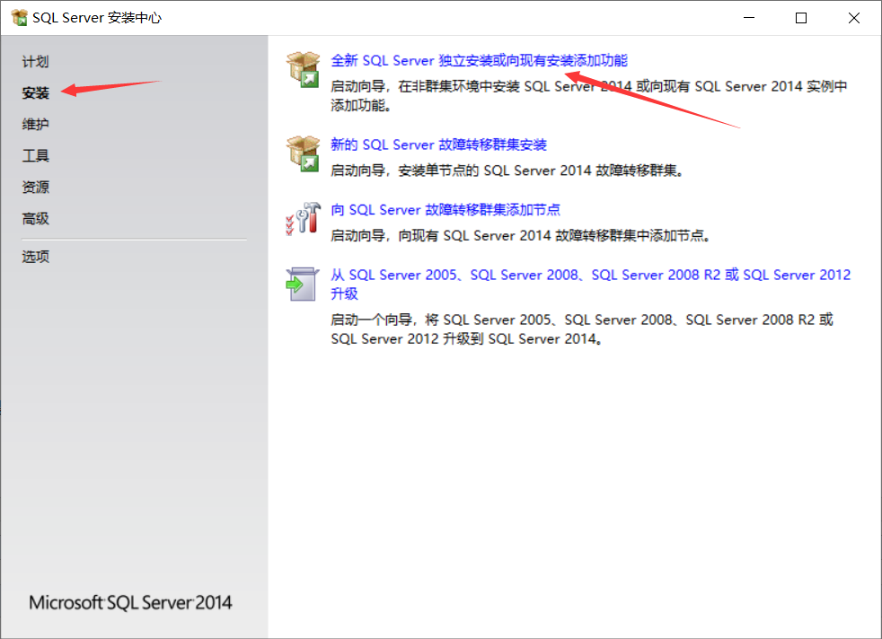Click the new standalone installation box icon
882x639 pixels.
click(304, 70)
